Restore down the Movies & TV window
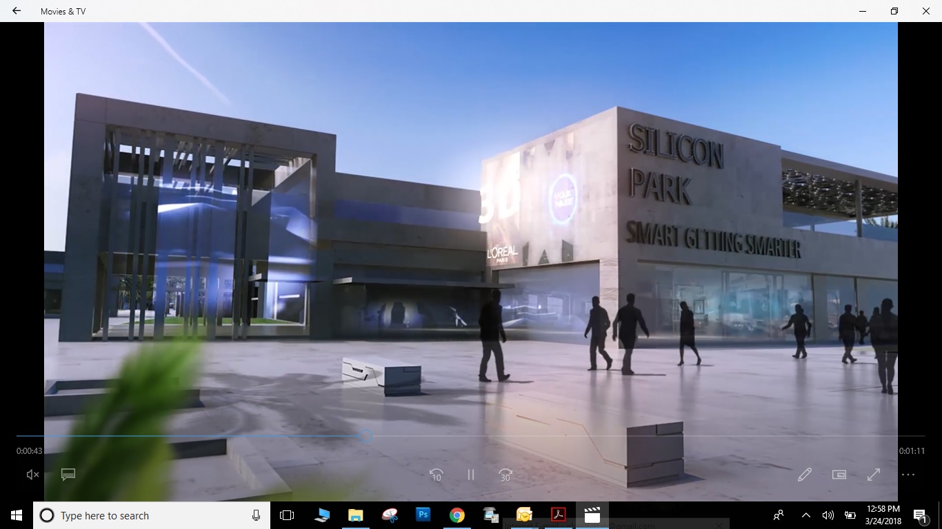 (894, 11)
